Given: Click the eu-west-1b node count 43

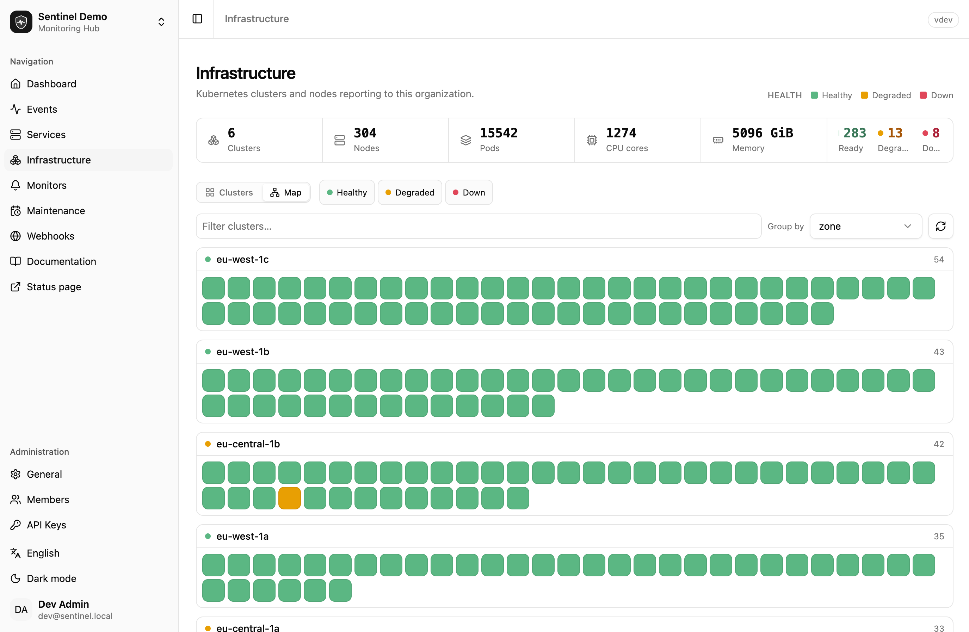Looking at the screenshot, I should tap(939, 352).
